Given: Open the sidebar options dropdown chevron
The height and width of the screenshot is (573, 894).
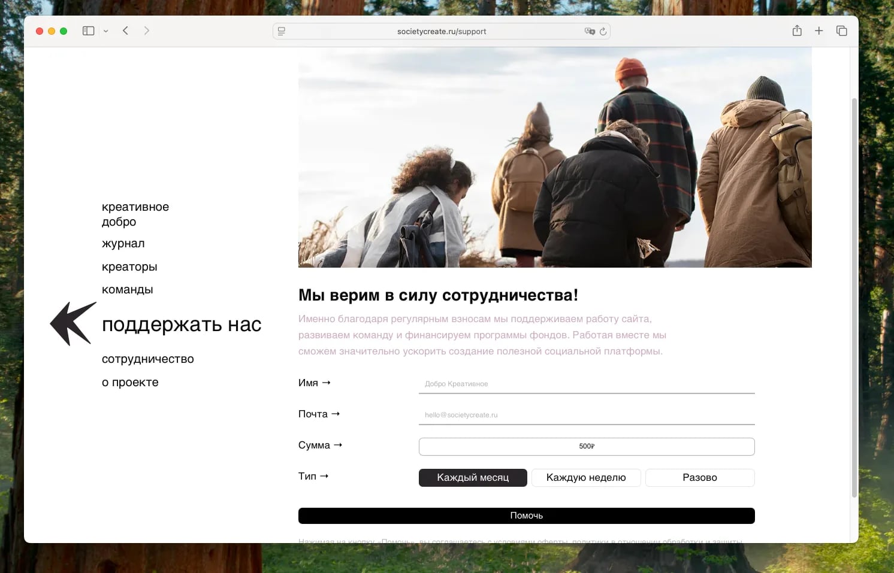Looking at the screenshot, I should point(105,31).
